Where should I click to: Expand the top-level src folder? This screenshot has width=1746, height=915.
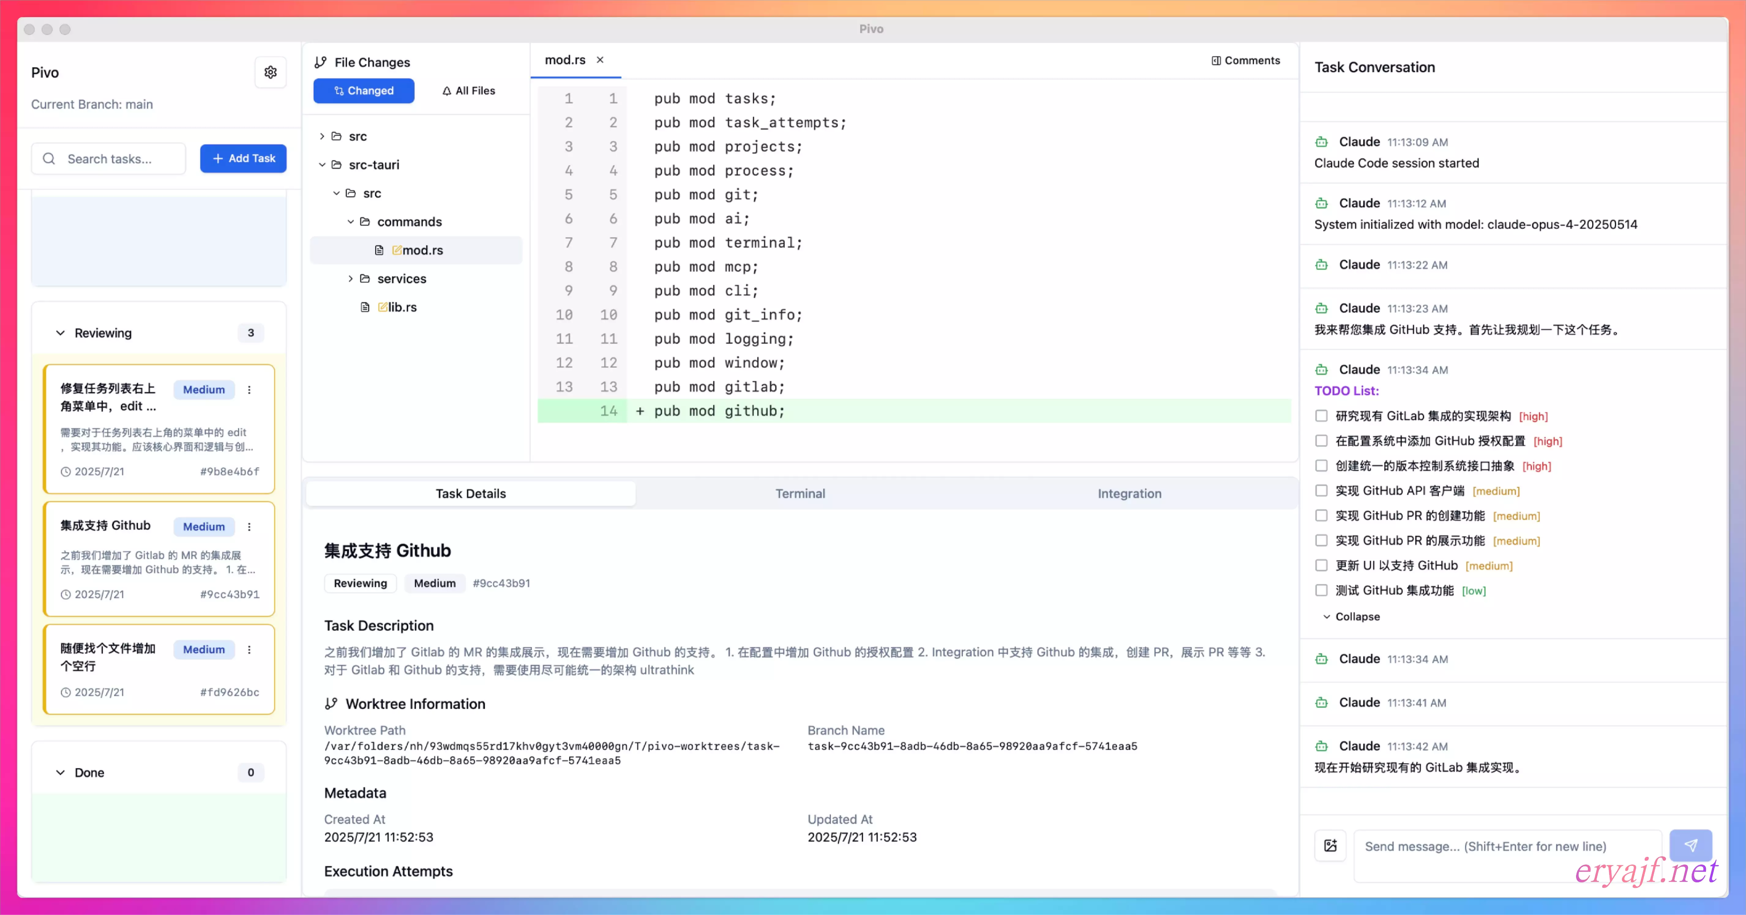tap(322, 136)
